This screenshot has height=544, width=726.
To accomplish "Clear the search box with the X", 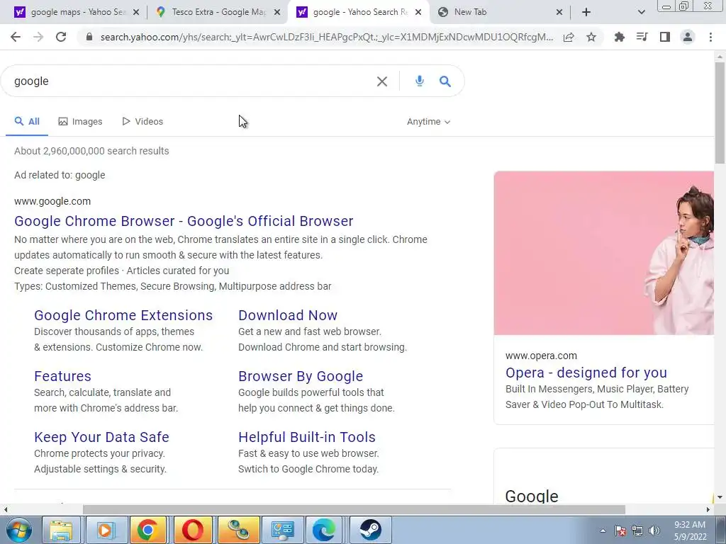I will tap(382, 81).
